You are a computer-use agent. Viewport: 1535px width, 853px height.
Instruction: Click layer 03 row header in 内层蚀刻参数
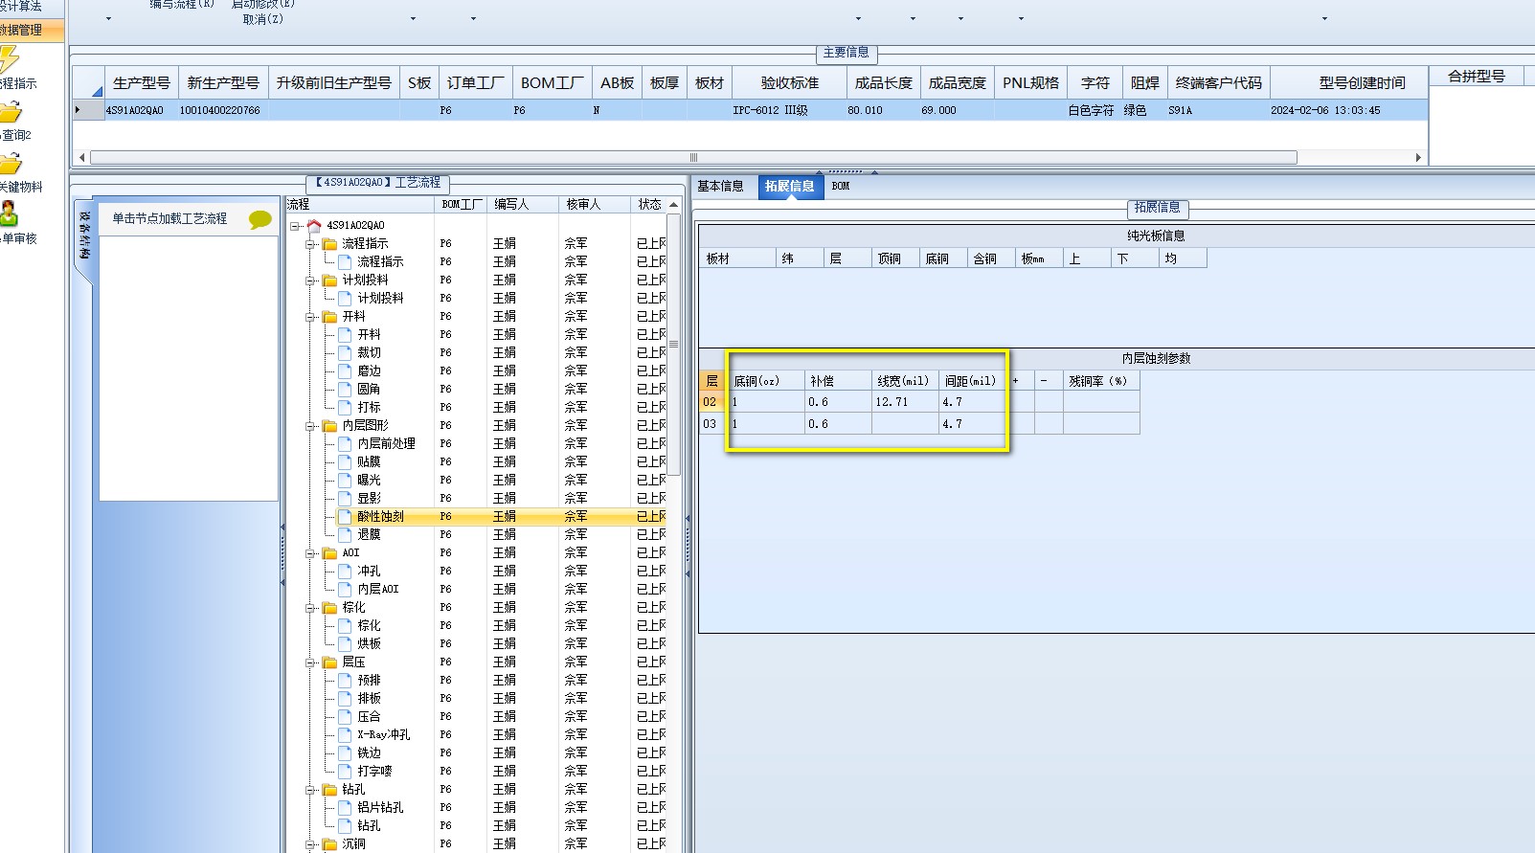(x=711, y=424)
